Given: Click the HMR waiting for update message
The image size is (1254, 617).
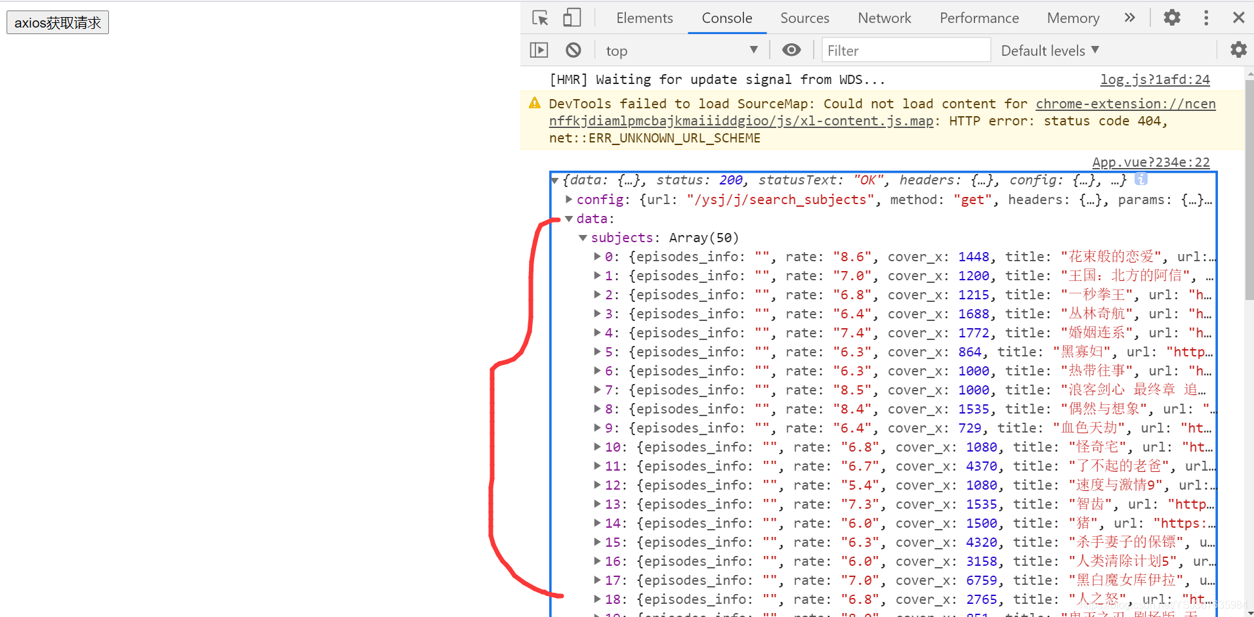Looking at the screenshot, I should click(x=717, y=79).
